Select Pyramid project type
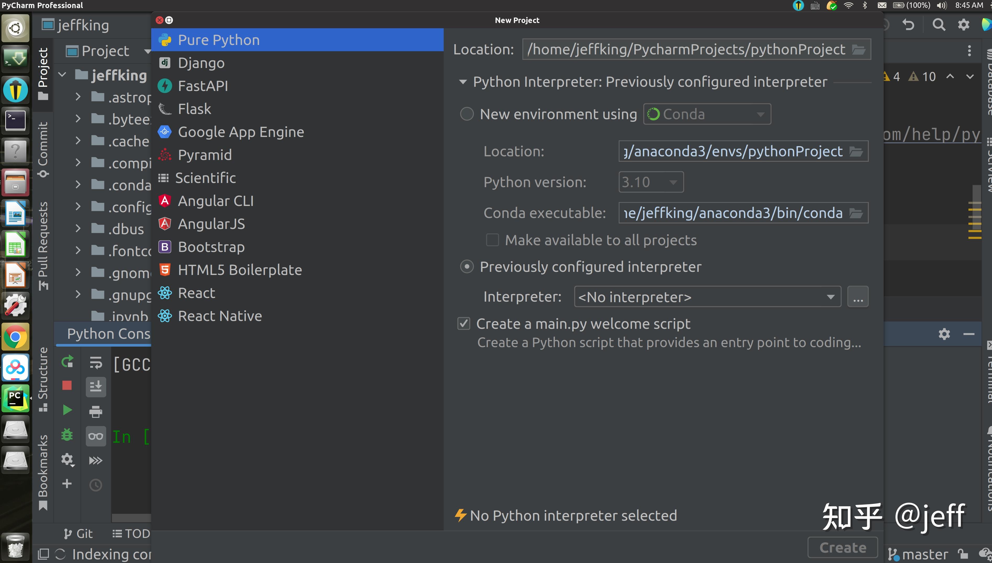 point(297,155)
